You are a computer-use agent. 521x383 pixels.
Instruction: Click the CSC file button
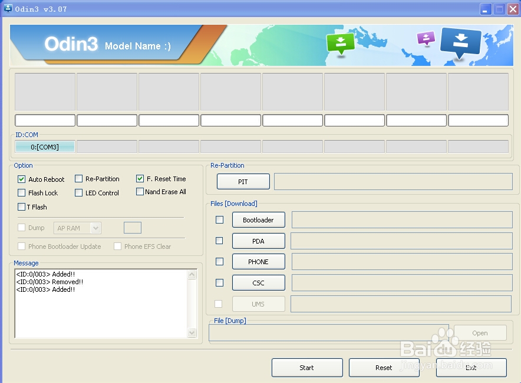pos(259,283)
